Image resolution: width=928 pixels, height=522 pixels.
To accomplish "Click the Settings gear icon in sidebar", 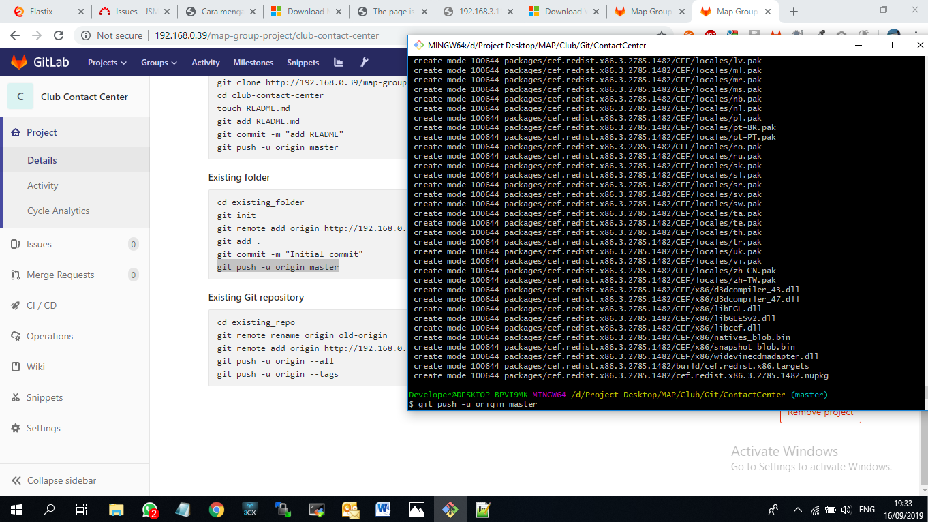I will tap(15, 428).
